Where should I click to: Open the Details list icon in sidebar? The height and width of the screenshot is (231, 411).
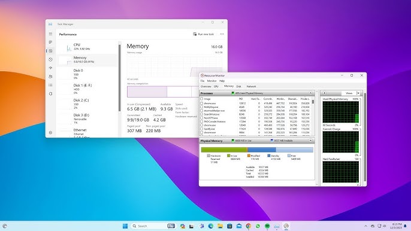pyautogui.click(x=50, y=85)
